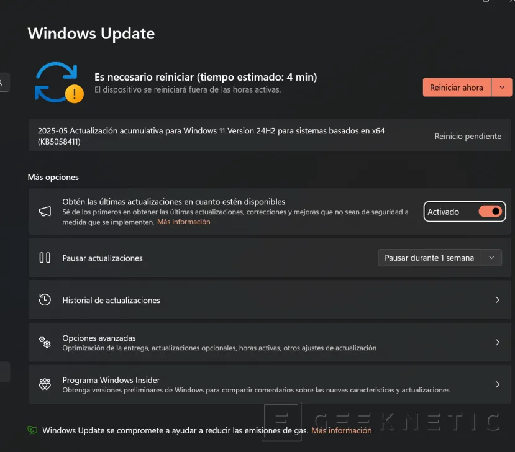Click the gear icon for Opciones avanzadas
The height and width of the screenshot is (452, 515).
point(44,342)
